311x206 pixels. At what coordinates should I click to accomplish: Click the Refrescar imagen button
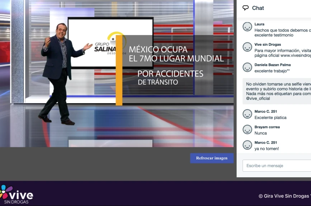point(212,158)
